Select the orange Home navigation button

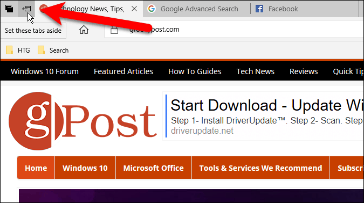[x=36, y=168]
